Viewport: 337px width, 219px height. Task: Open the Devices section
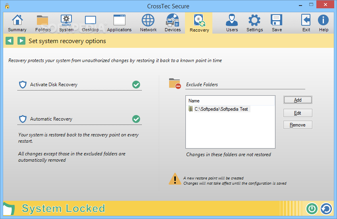(x=173, y=23)
